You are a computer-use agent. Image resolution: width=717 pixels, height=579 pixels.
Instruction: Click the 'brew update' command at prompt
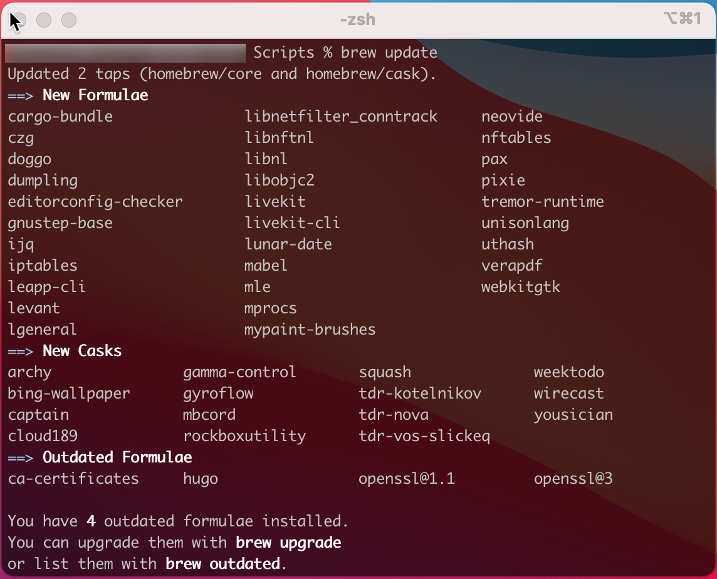(389, 53)
